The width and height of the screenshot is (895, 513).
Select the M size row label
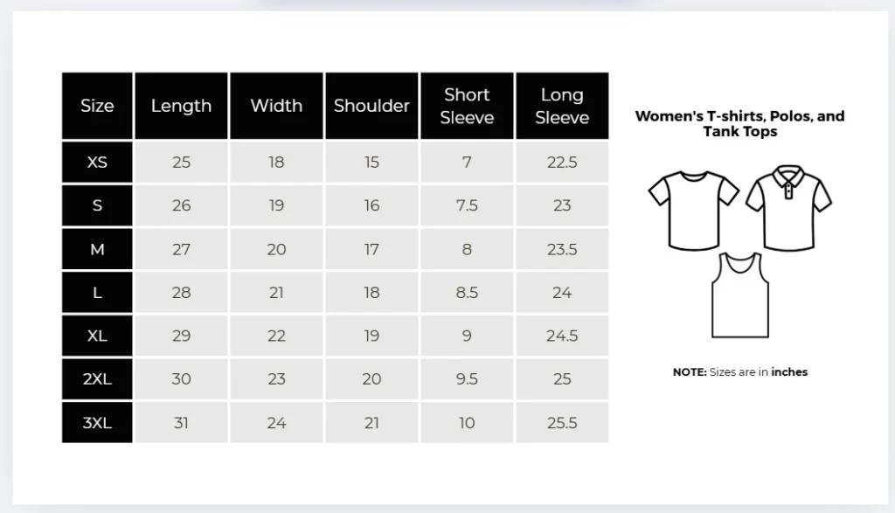97,249
